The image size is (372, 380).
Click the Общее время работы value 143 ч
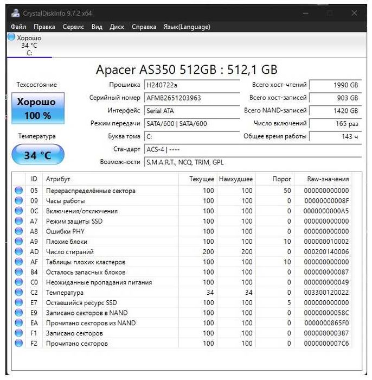tap(336, 136)
